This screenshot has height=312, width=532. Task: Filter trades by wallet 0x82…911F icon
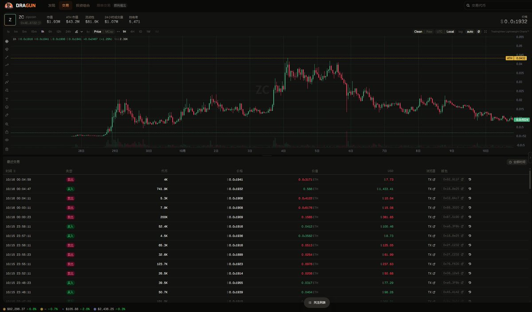pos(469,180)
